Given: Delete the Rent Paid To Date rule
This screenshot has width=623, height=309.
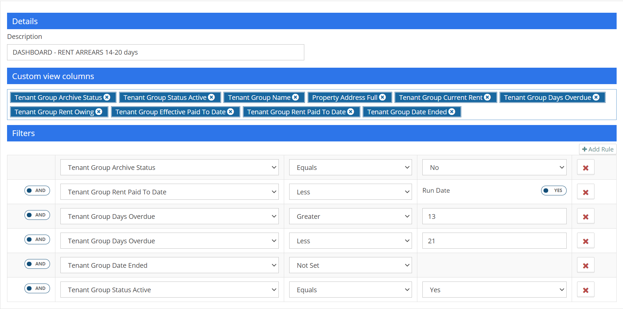Looking at the screenshot, I should click(x=586, y=192).
